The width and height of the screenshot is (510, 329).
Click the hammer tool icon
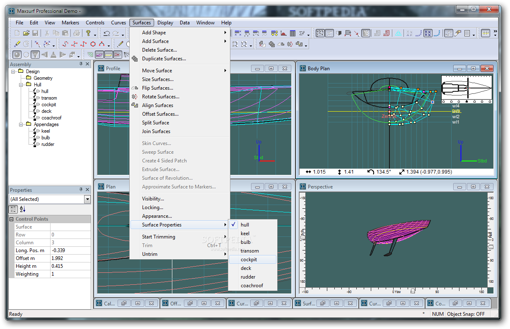pos(458,33)
